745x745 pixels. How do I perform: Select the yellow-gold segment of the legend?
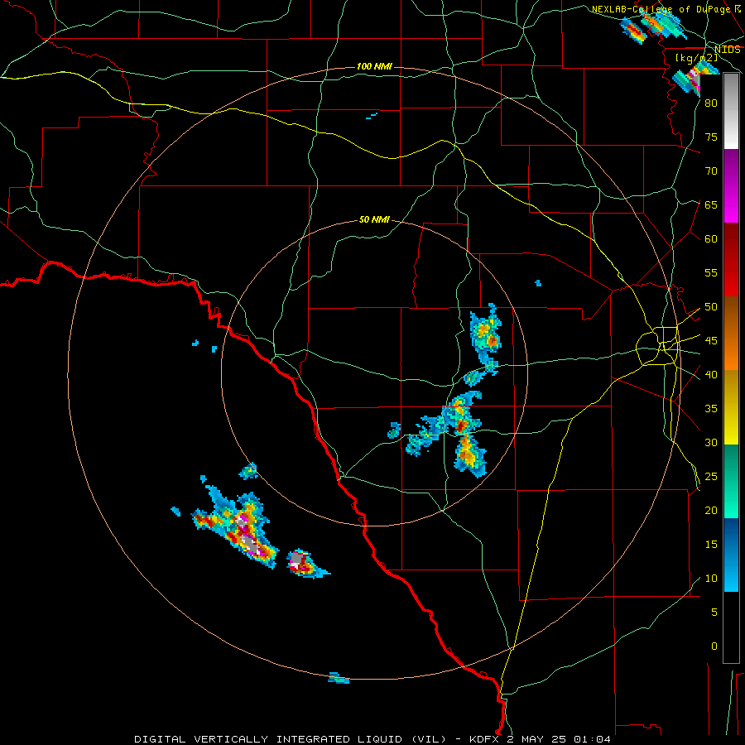point(731,407)
